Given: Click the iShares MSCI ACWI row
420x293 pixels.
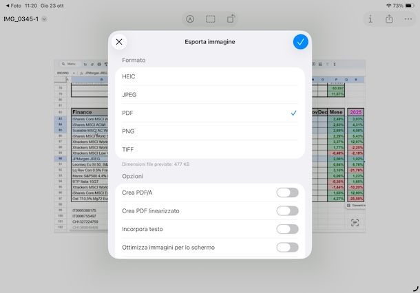Looking at the screenshot, I should pos(90,124).
